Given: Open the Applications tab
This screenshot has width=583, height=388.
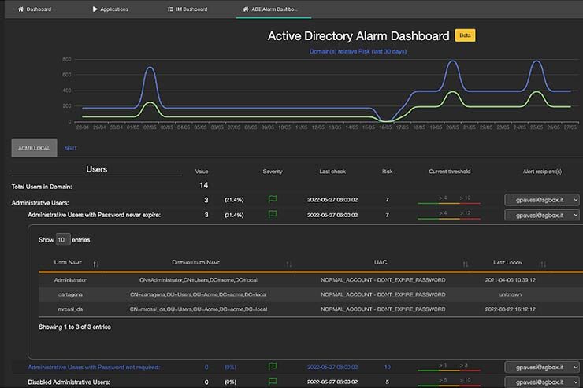Looking at the screenshot, I should pos(110,9).
